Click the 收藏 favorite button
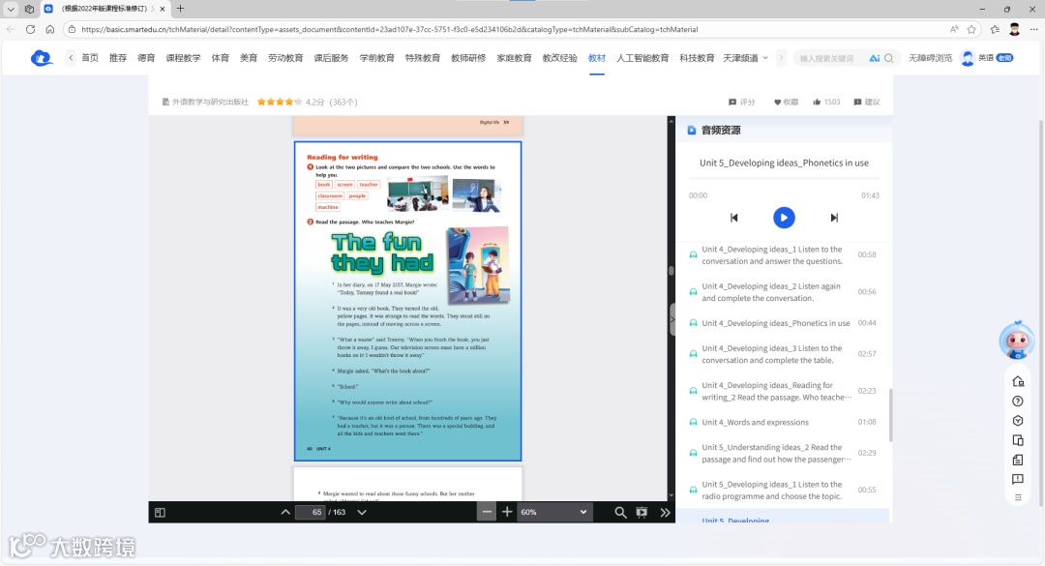Screen dimensions: 1045x566 click(x=786, y=102)
